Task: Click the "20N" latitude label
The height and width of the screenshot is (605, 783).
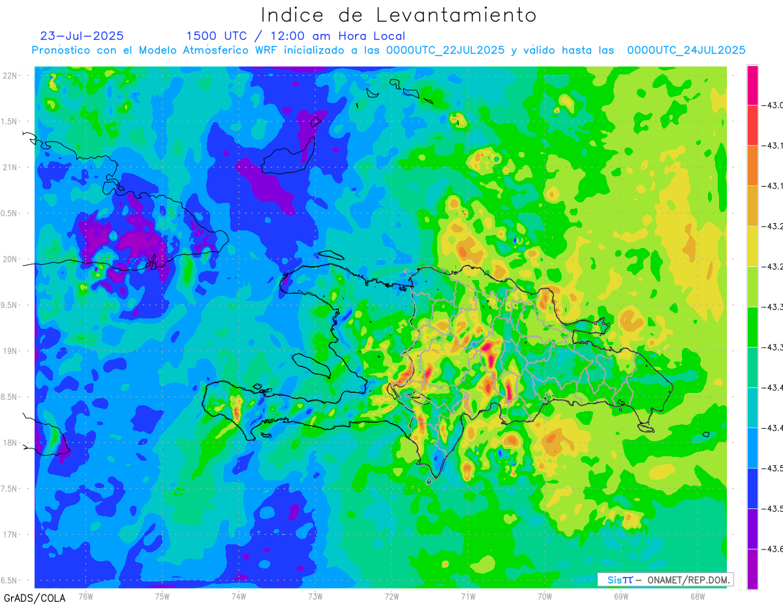Action: [10, 259]
